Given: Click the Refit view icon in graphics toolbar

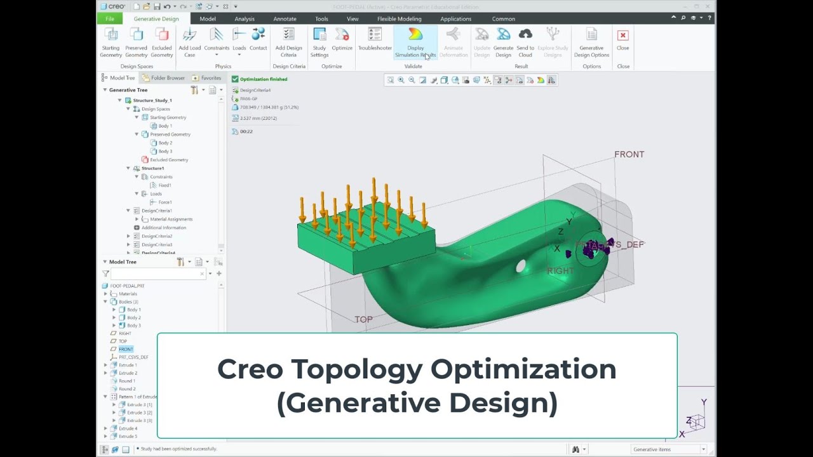Looking at the screenshot, I should (390, 80).
